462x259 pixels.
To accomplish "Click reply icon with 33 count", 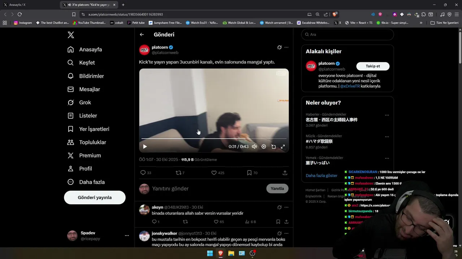I will pyautogui.click(x=143, y=173).
